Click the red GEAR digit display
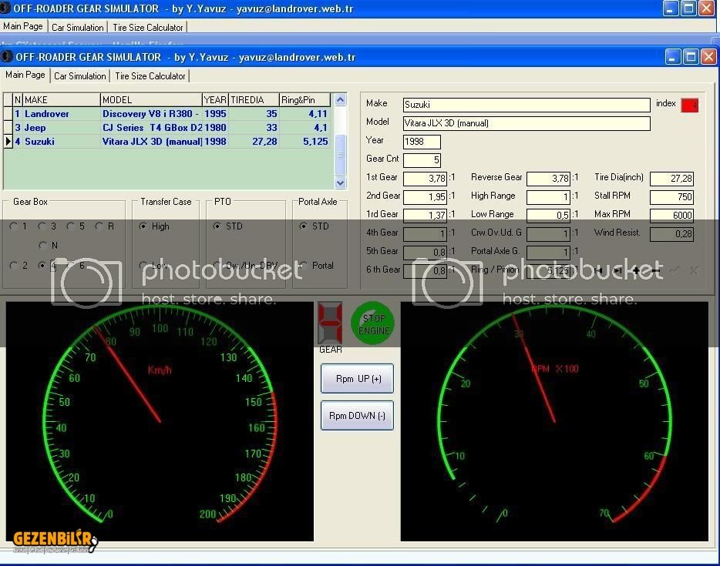 (330, 323)
